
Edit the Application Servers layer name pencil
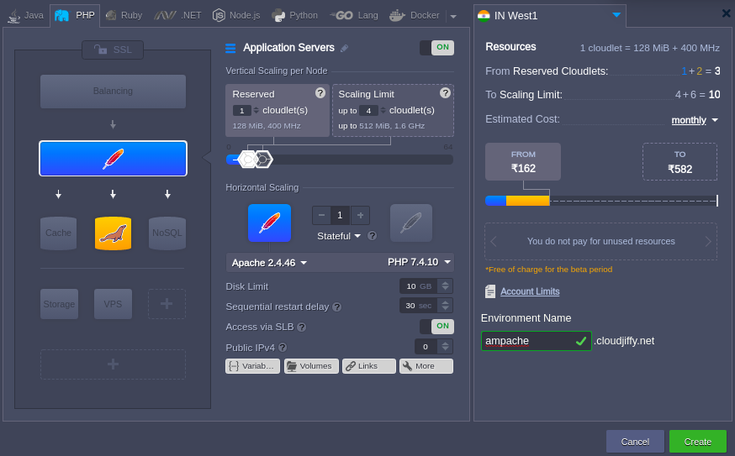tap(344, 48)
